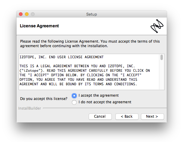Screen dimensions: 183x142
Task: Click the empty scrollbar track below the thumb
Action: (162, 75)
